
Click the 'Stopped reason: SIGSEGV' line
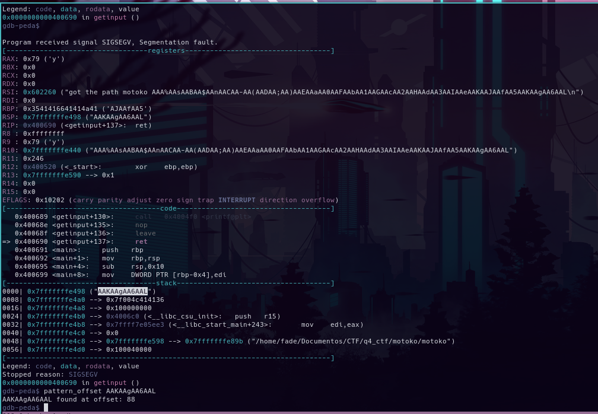[50, 374]
